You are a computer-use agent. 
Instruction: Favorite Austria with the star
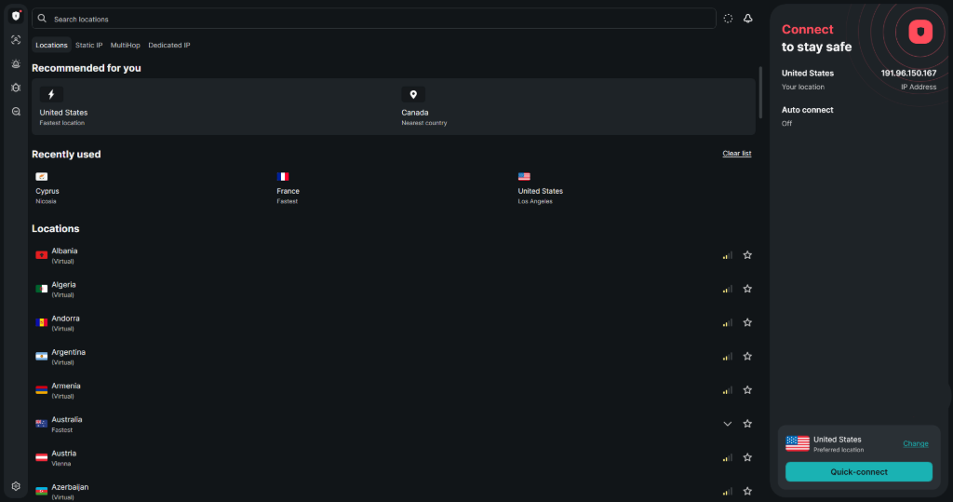pos(747,457)
